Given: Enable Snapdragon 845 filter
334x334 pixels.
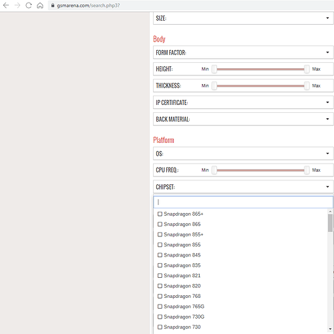Looking at the screenshot, I should pos(160,255).
